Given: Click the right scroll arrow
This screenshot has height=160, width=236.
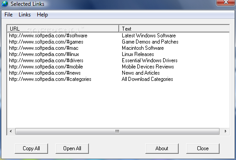Looking at the screenshot, I should tap(225, 131).
